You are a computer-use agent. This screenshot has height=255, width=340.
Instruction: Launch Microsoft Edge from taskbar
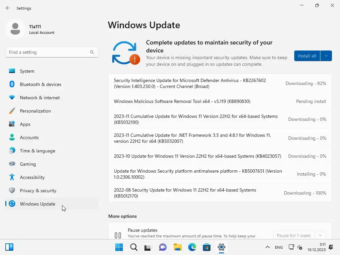click(192, 247)
